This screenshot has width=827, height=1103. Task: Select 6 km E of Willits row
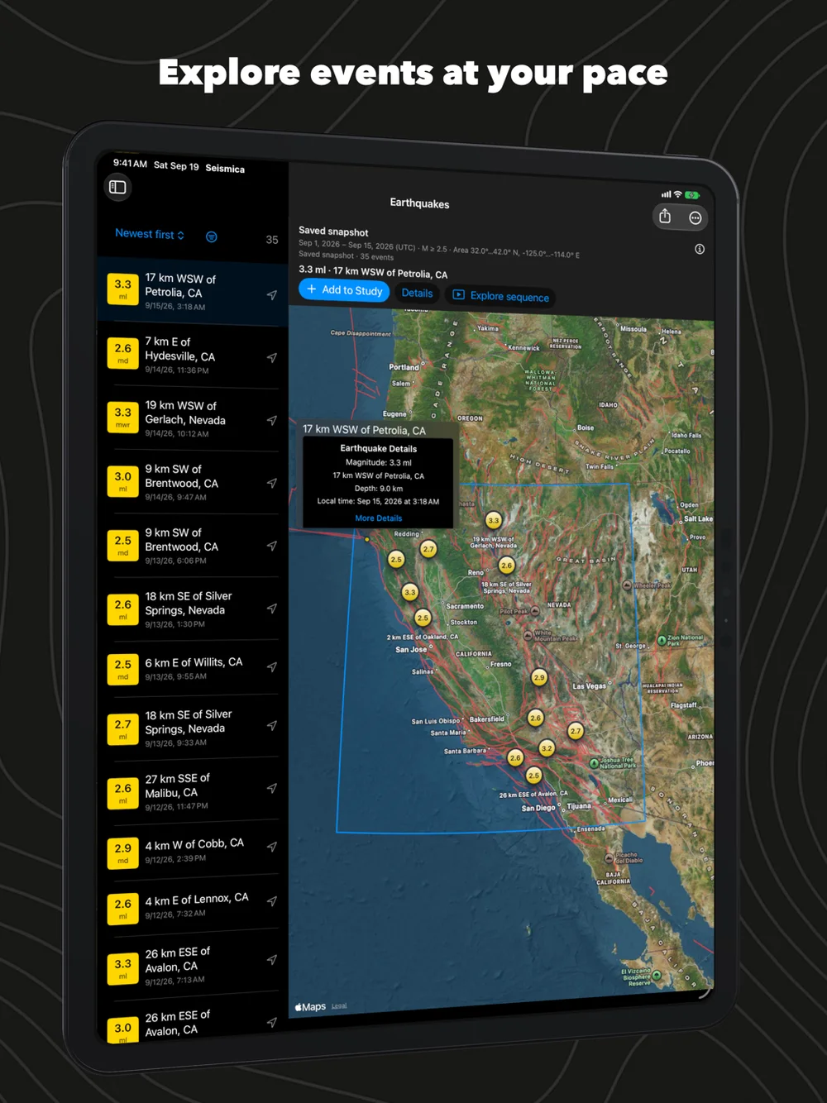[x=193, y=668]
